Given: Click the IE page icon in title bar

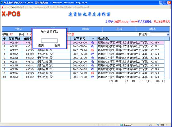Looking at the screenshot, I should click(x=2, y=2).
